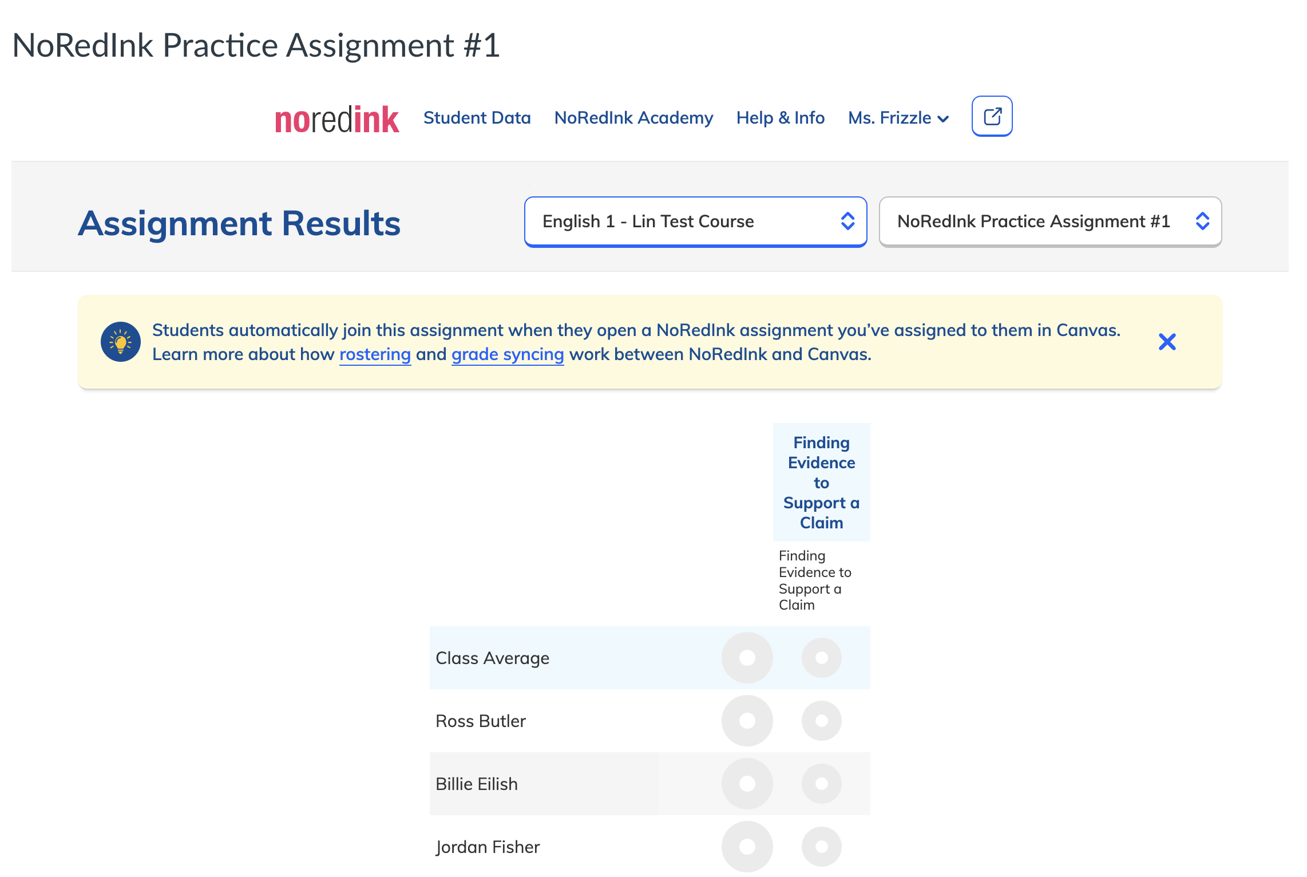Click the Class Average smaller donut indicator
1307x877 pixels.
[x=822, y=658]
